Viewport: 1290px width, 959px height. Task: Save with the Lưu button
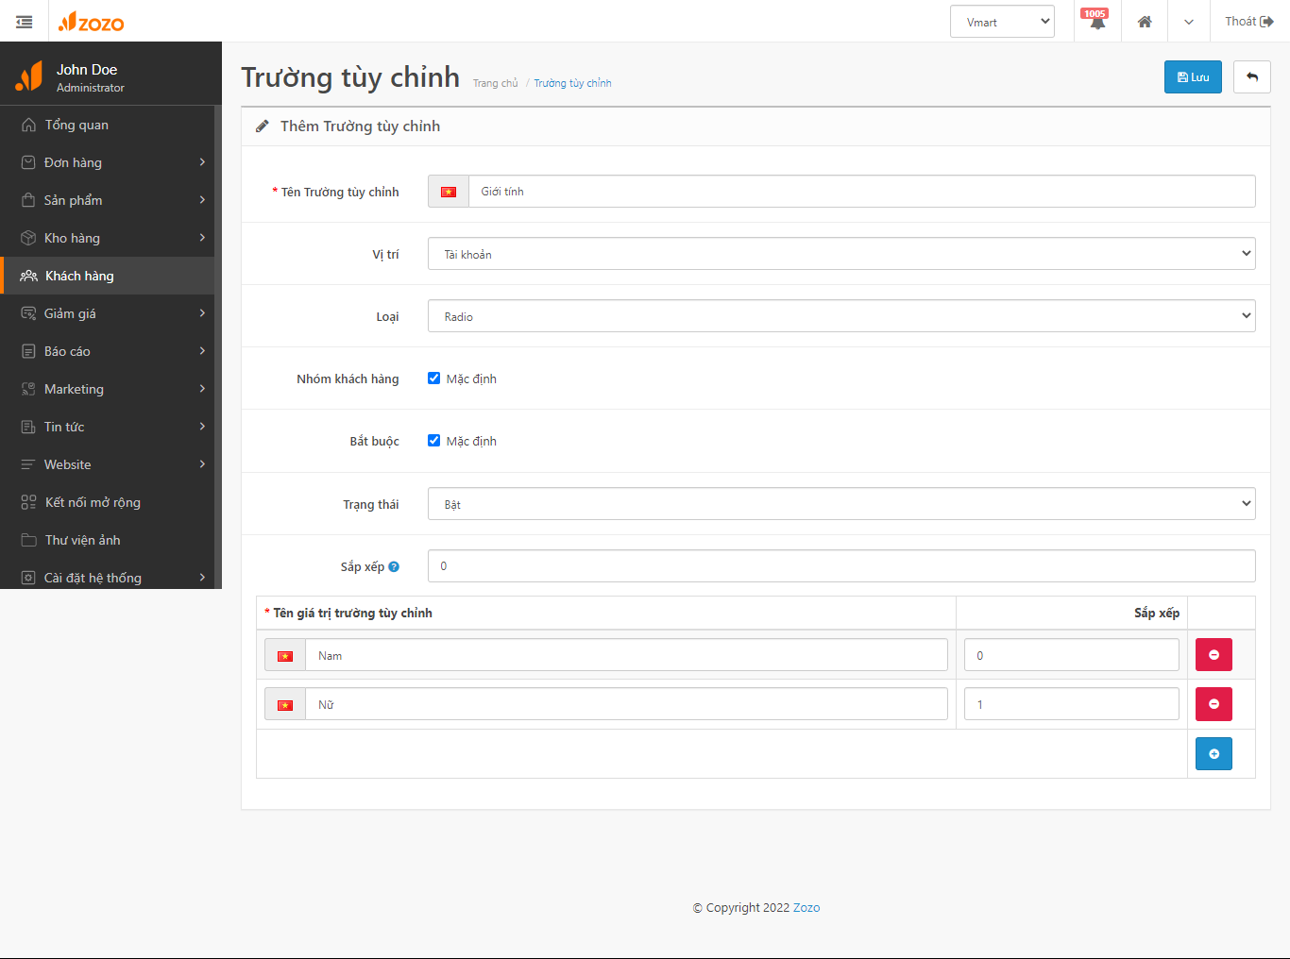(x=1193, y=77)
